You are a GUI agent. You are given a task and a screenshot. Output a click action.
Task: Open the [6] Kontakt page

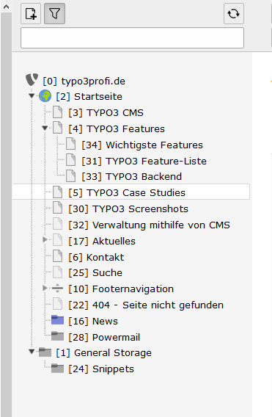[x=96, y=258]
